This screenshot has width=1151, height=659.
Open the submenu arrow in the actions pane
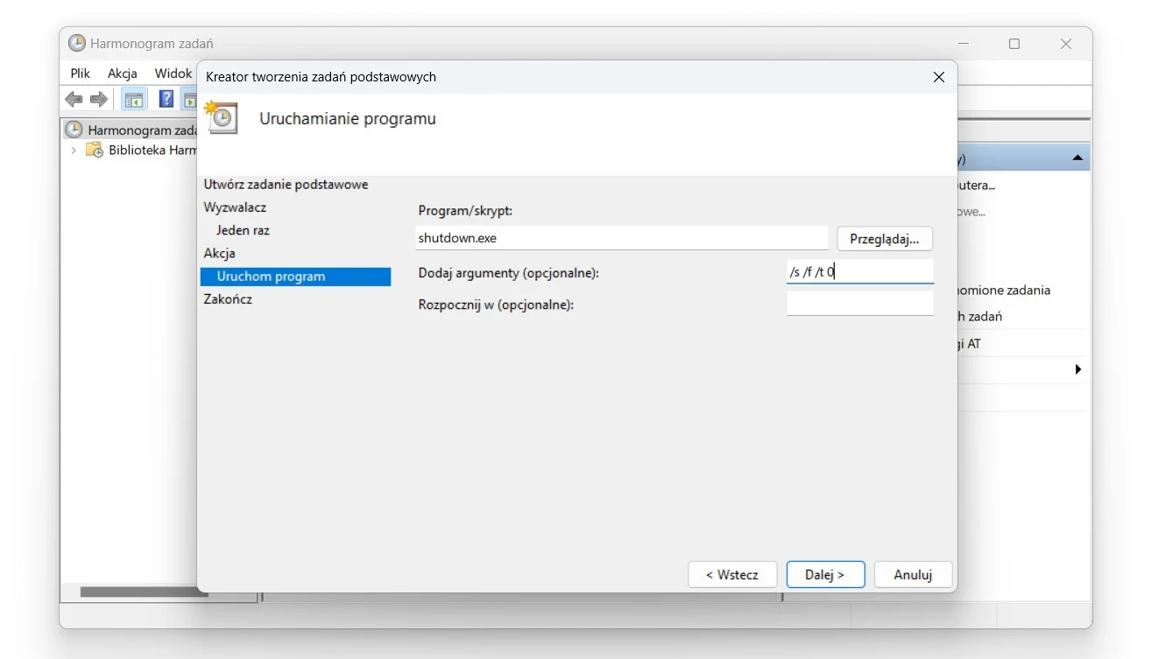[1078, 369]
